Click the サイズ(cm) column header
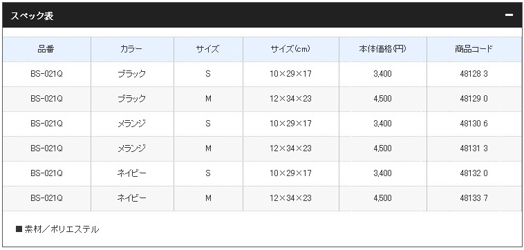Image resolution: width=524 pixels, height=250 pixels. [x=291, y=49]
